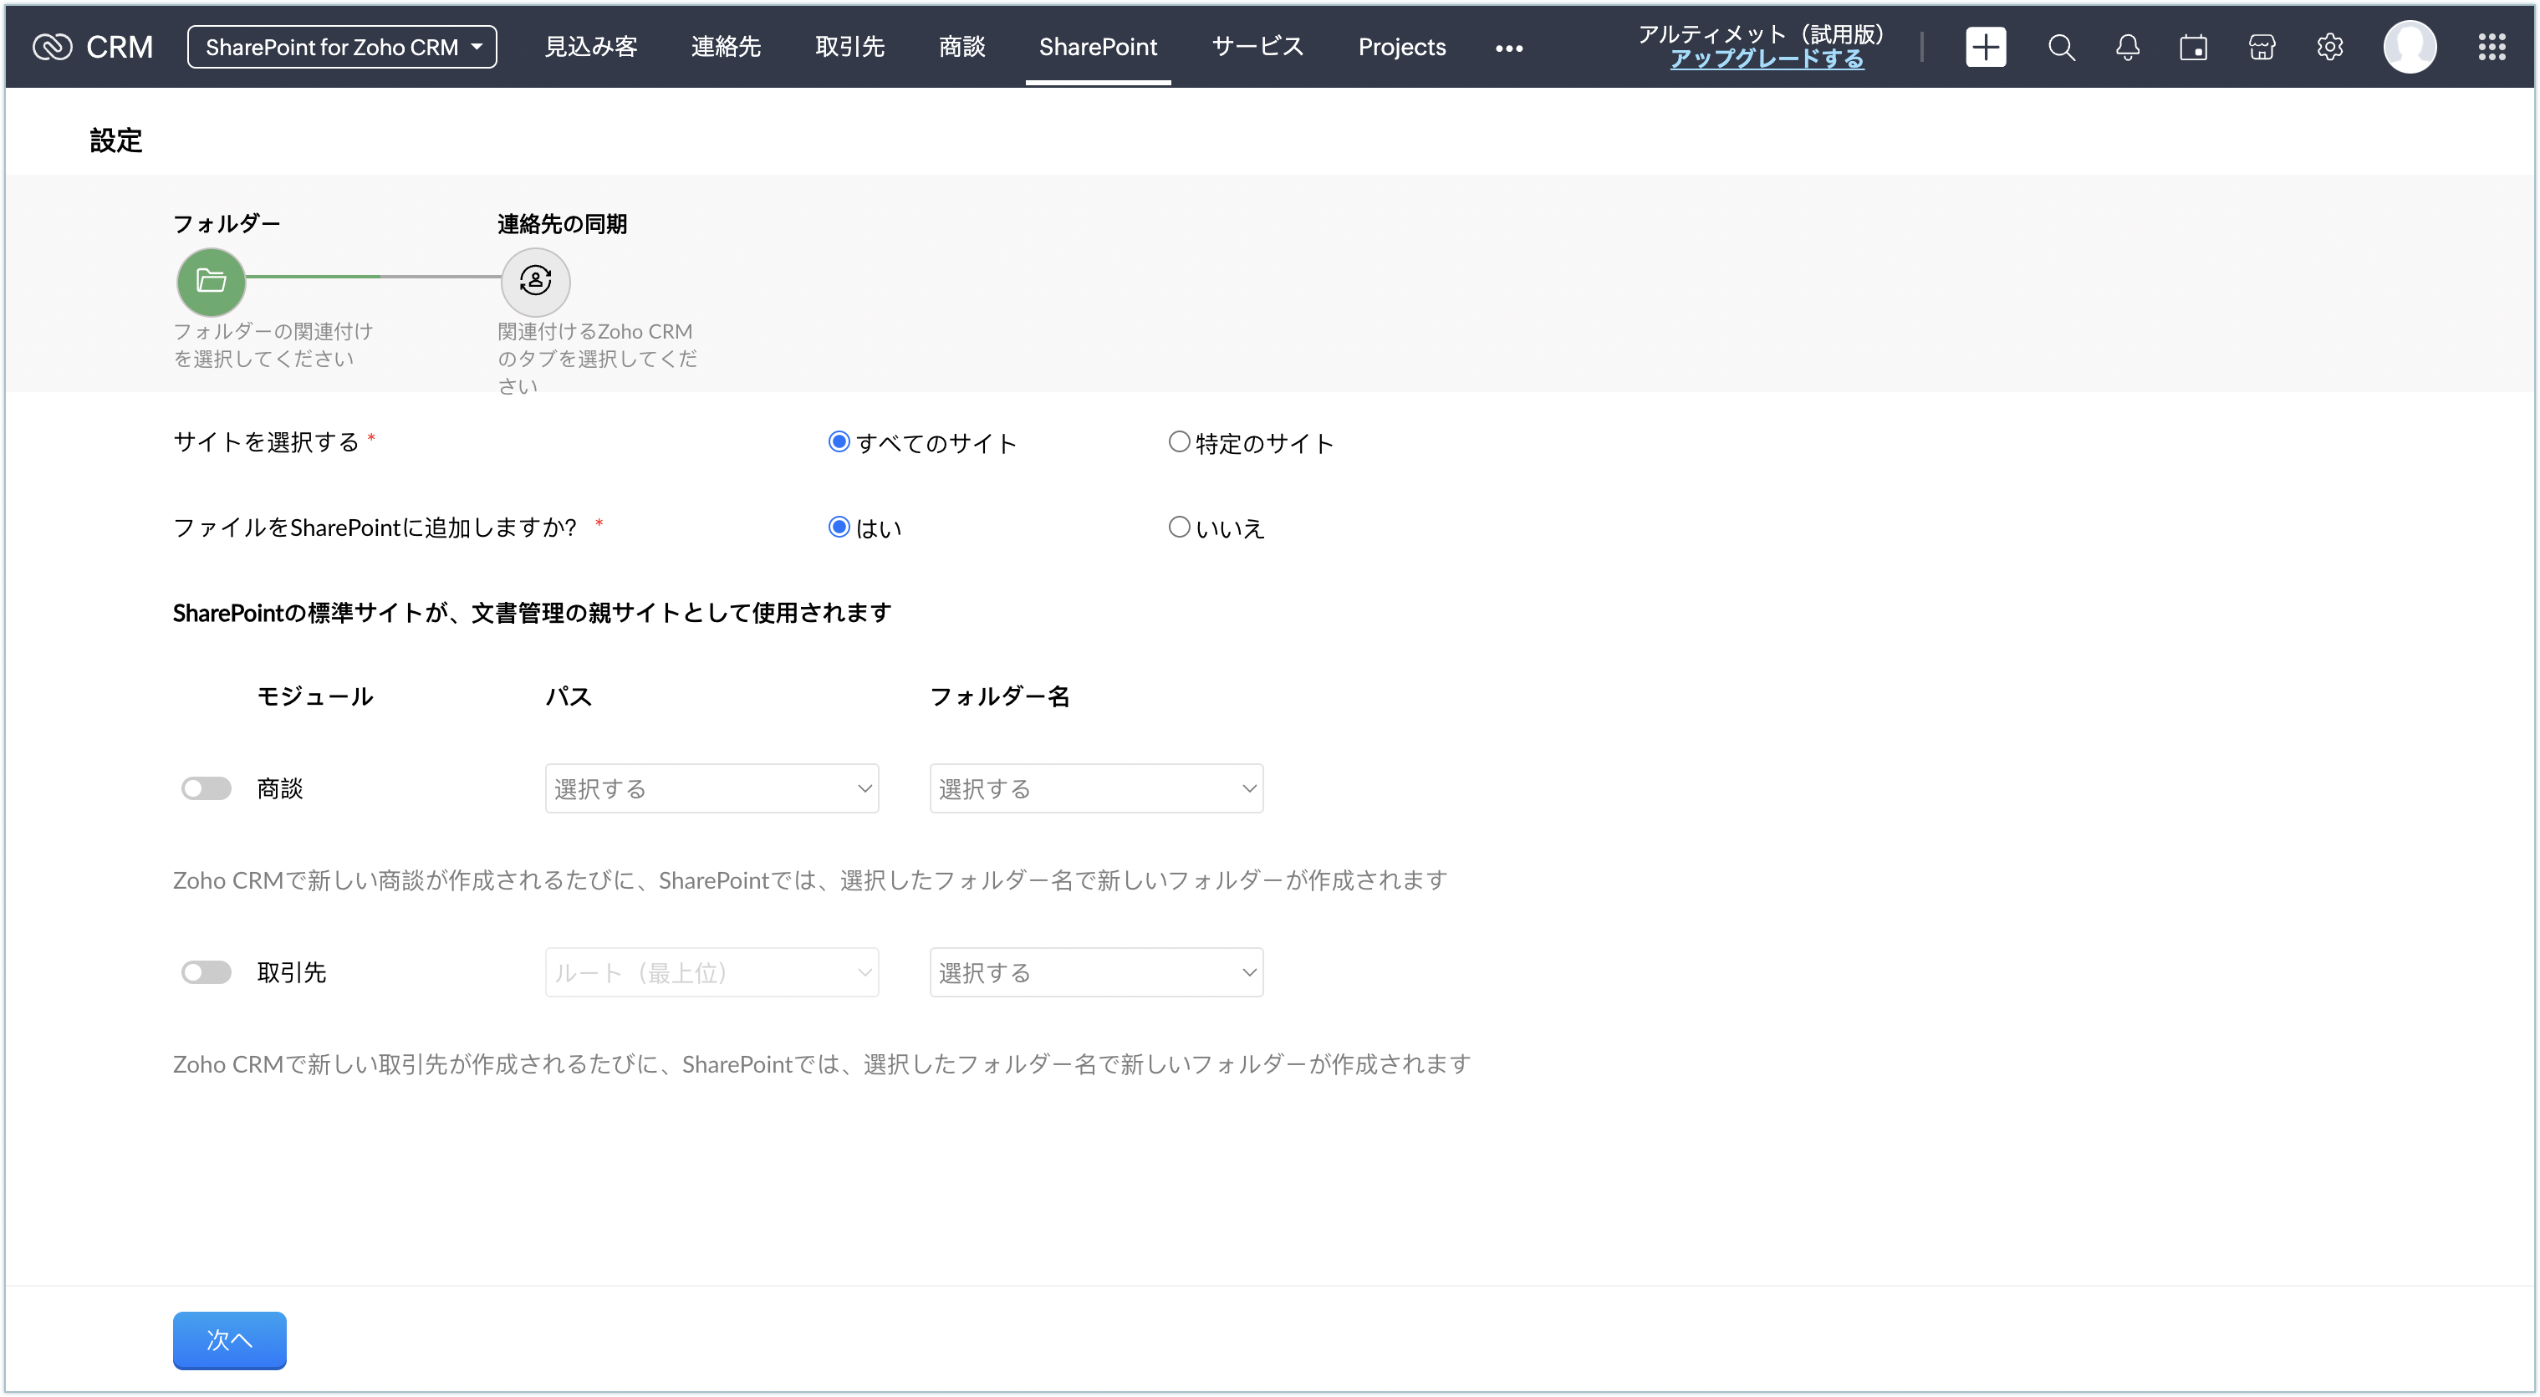The image size is (2540, 1397).
Task: Expand the 商談 path dropdown
Action: (x=711, y=788)
